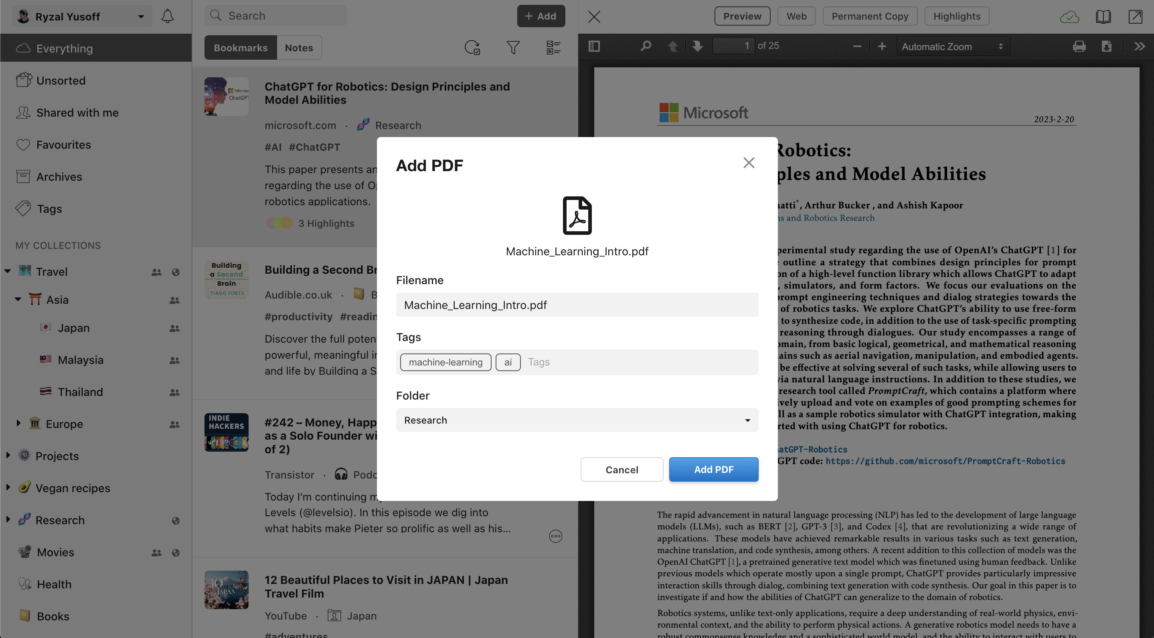
Task: Select the machine-learning tag chip
Action: (x=445, y=362)
